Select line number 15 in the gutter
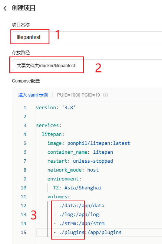This screenshot has width=162, height=244. [x=23, y=232]
